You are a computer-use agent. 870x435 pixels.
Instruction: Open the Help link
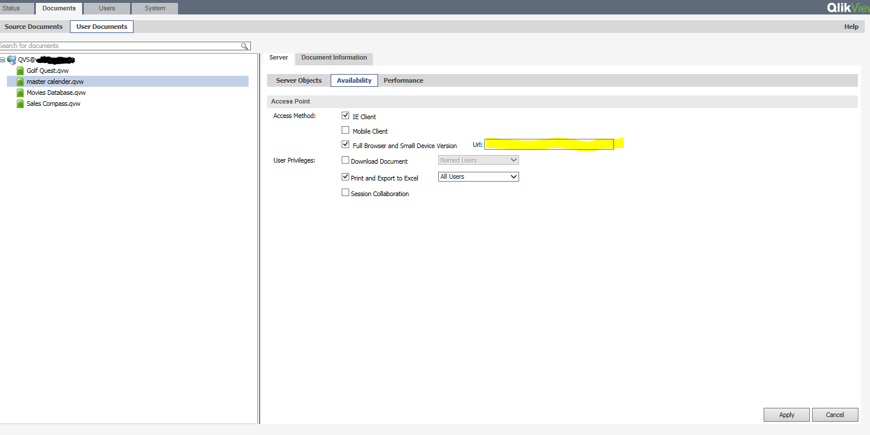(x=851, y=27)
